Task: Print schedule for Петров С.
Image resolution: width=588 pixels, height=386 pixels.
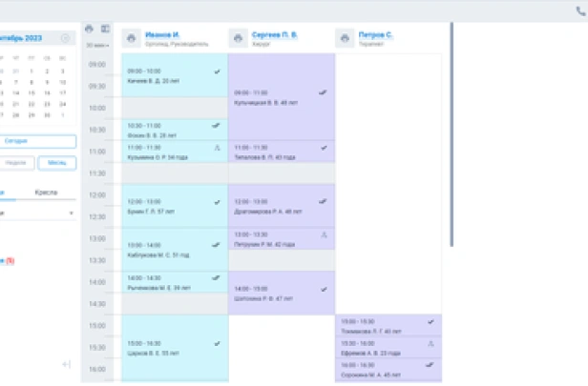Action: [345, 38]
